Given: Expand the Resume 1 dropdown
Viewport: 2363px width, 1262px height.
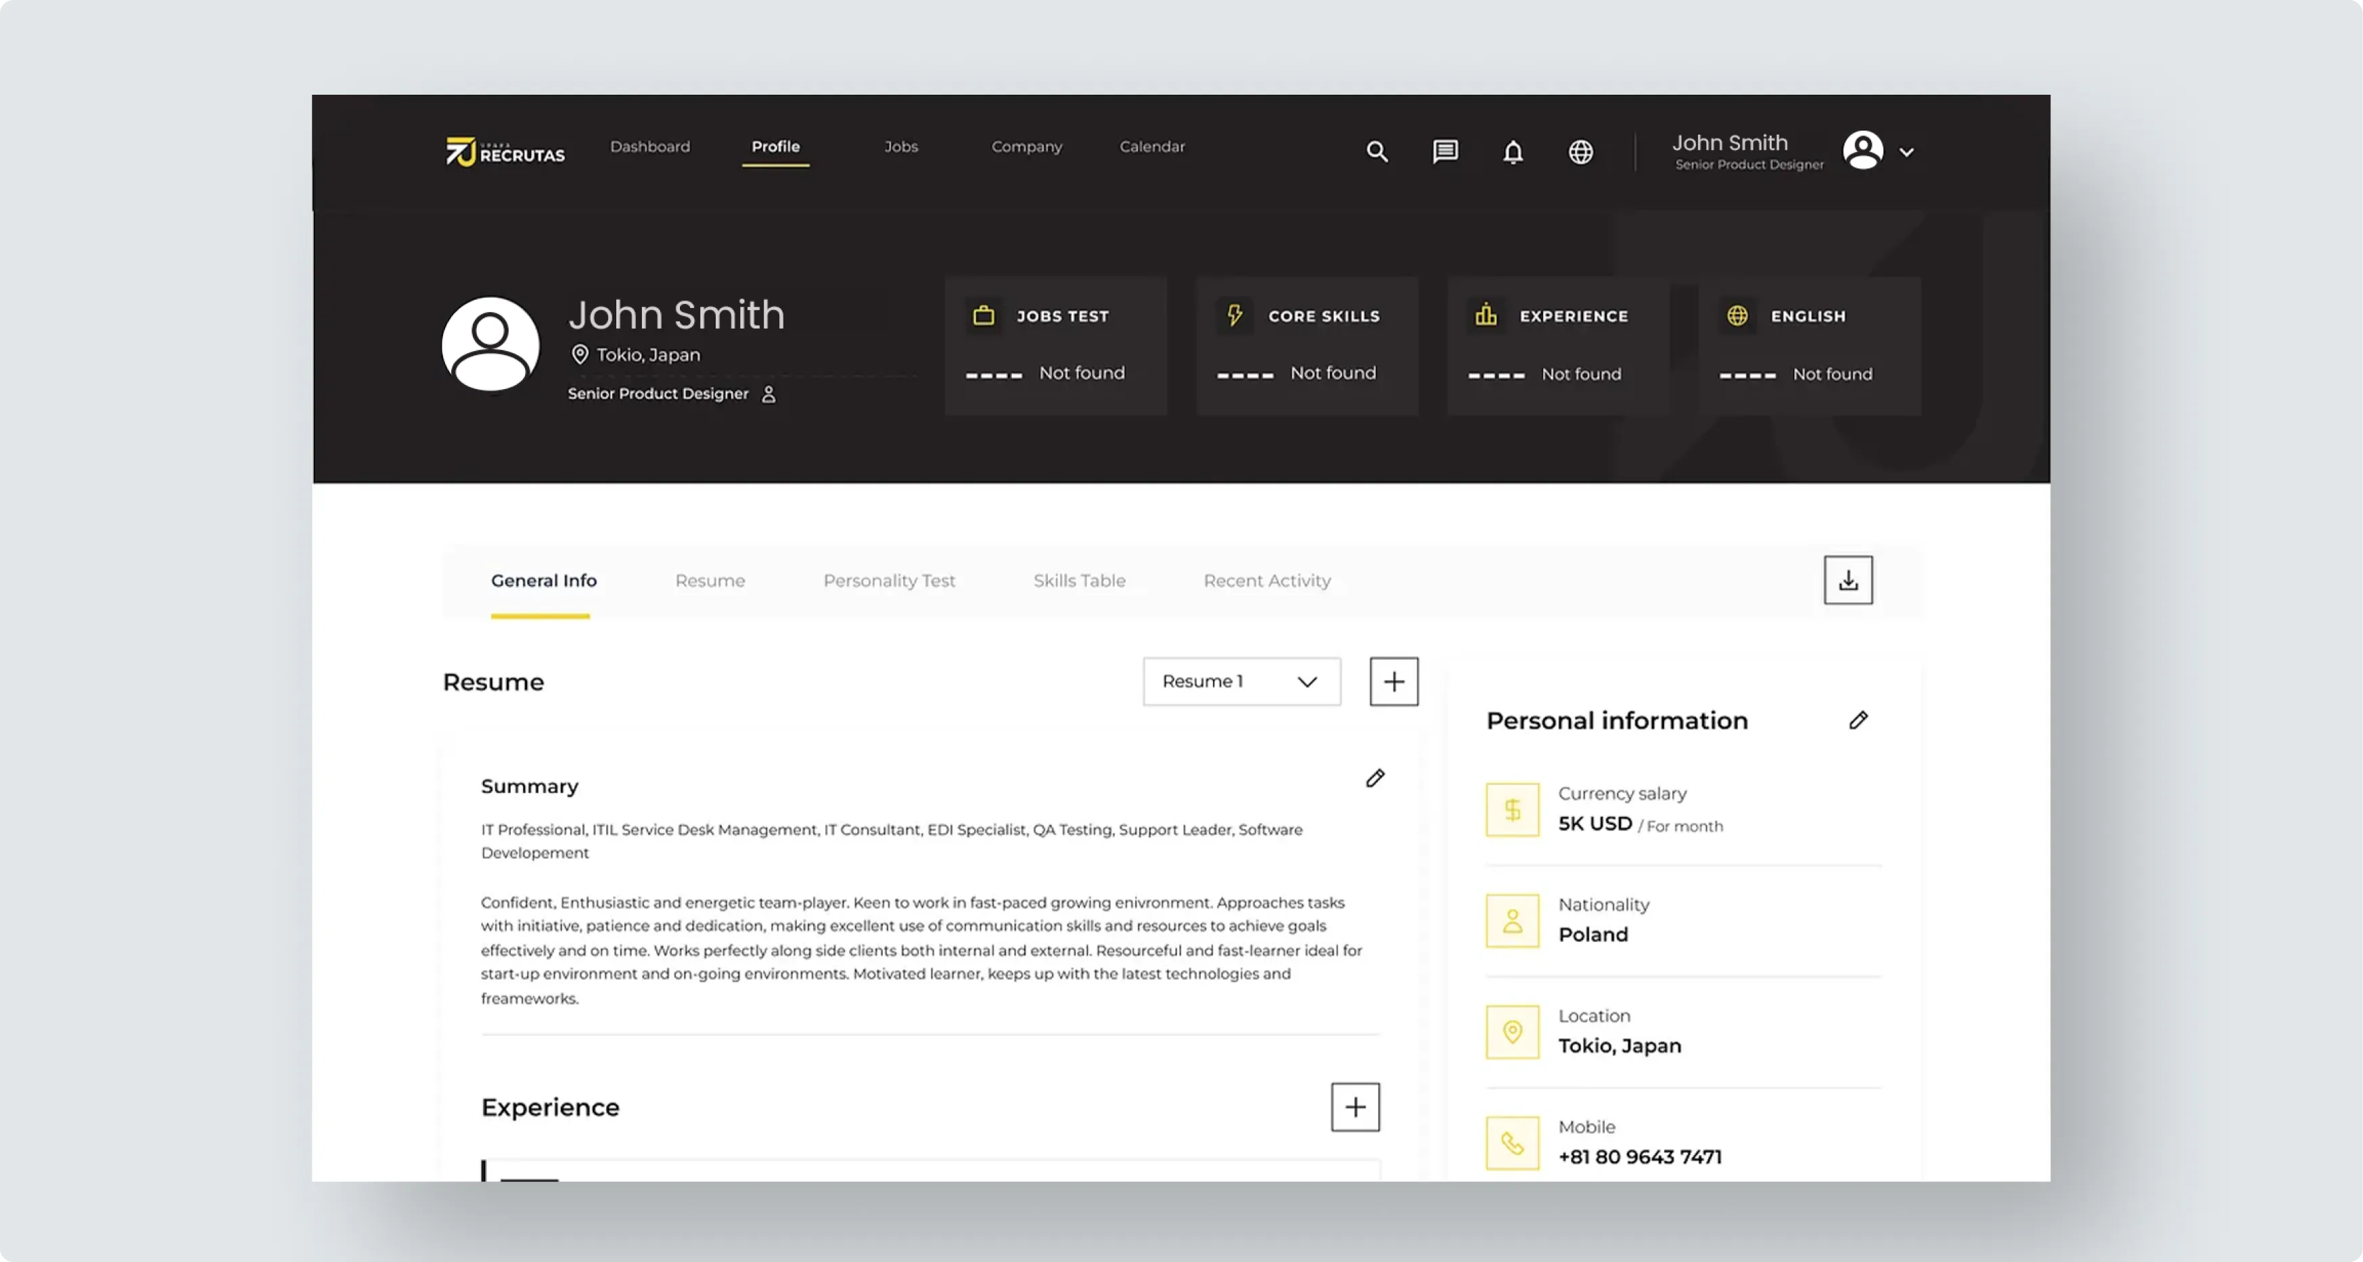Looking at the screenshot, I should [1241, 682].
